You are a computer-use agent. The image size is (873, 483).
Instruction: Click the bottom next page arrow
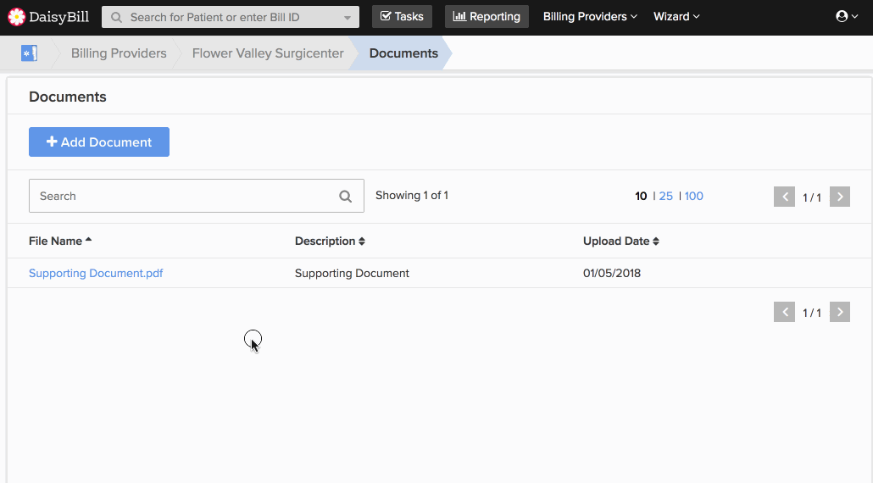840,312
